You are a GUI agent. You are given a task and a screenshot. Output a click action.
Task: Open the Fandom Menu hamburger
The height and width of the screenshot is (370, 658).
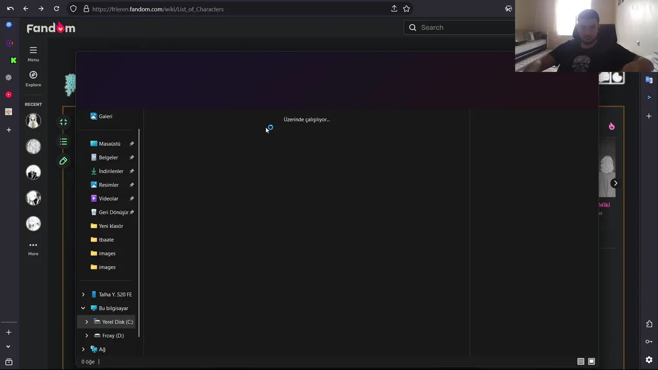tap(33, 53)
